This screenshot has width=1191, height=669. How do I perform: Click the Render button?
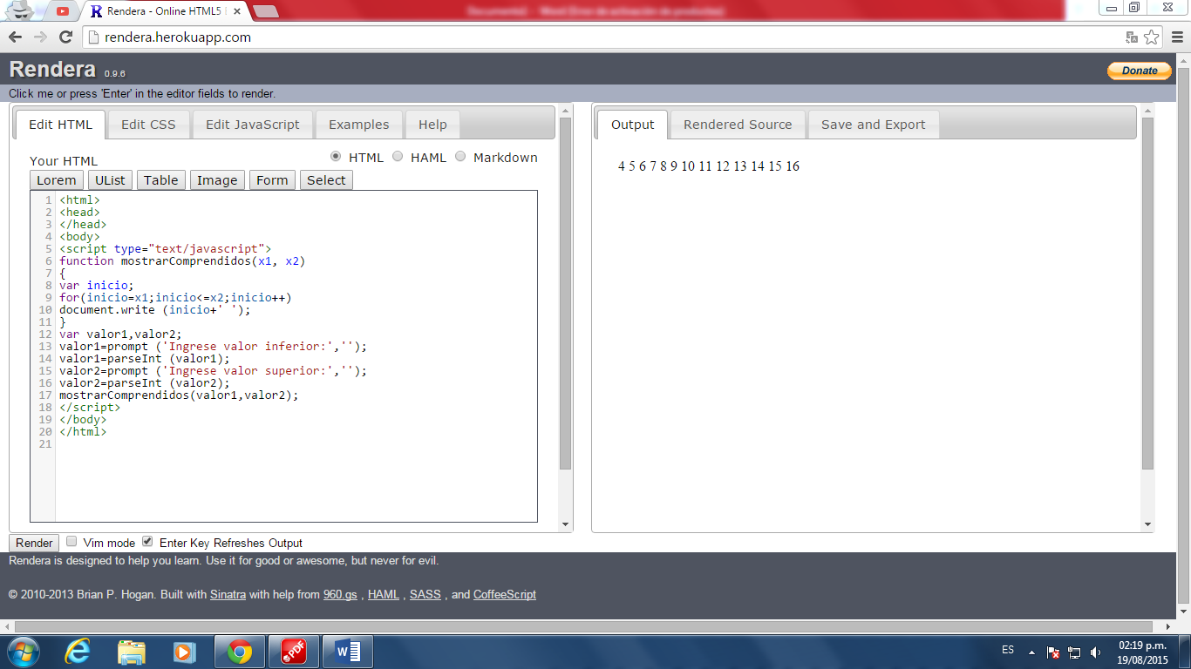[34, 543]
